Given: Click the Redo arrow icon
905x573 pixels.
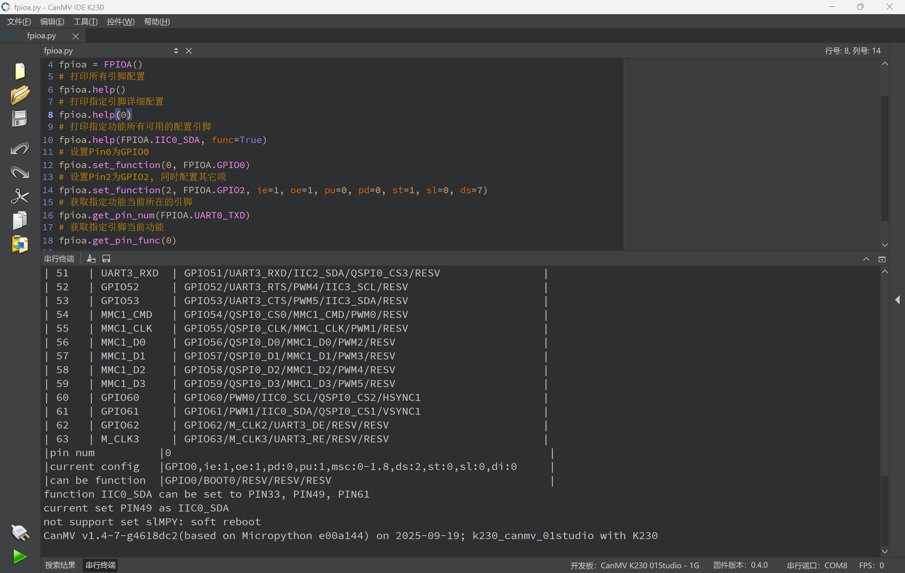Looking at the screenshot, I should (x=19, y=172).
